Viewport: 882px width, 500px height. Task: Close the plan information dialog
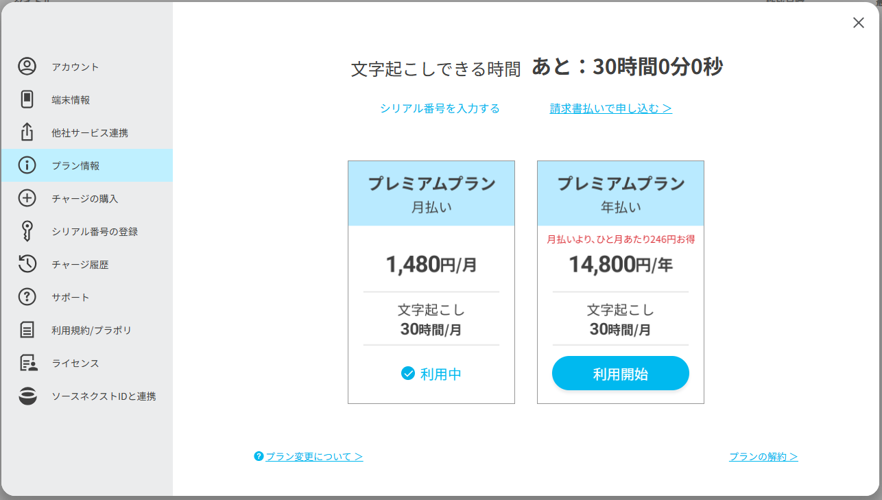tap(859, 23)
